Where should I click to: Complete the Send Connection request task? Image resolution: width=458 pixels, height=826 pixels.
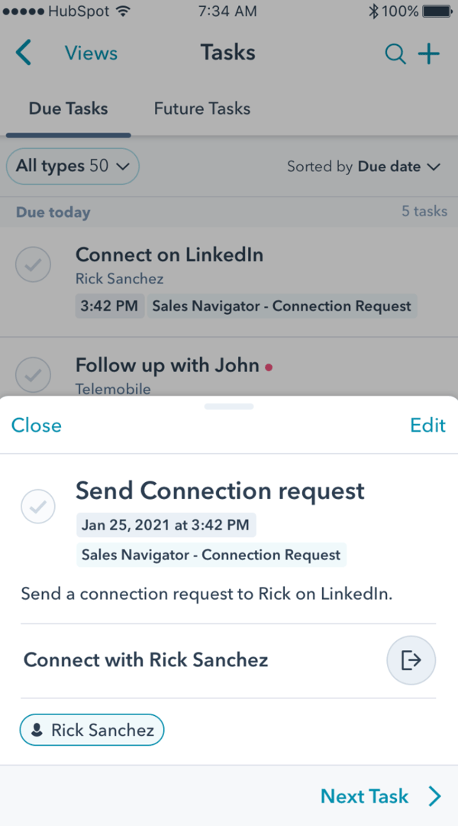[38, 507]
